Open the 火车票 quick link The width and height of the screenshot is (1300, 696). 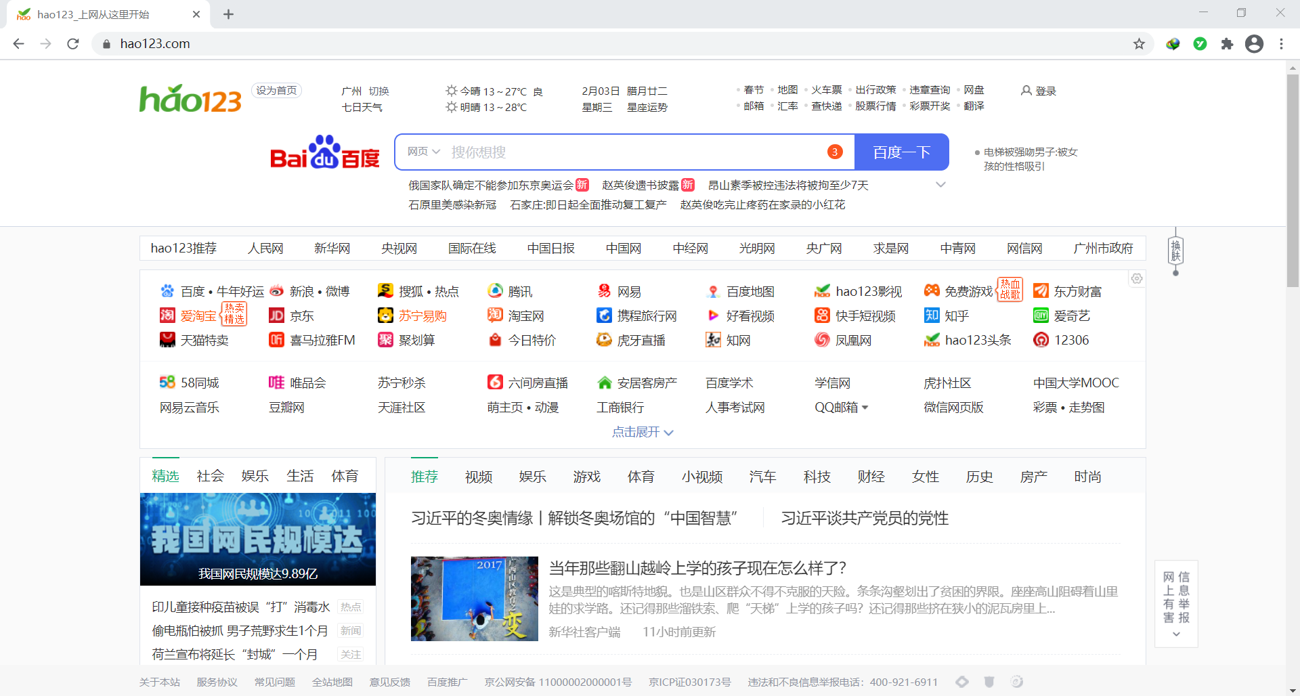(826, 90)
